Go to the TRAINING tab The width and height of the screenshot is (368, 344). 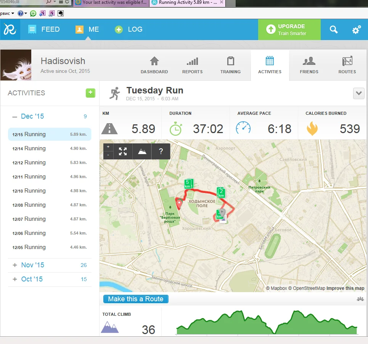tap(230, 65)
